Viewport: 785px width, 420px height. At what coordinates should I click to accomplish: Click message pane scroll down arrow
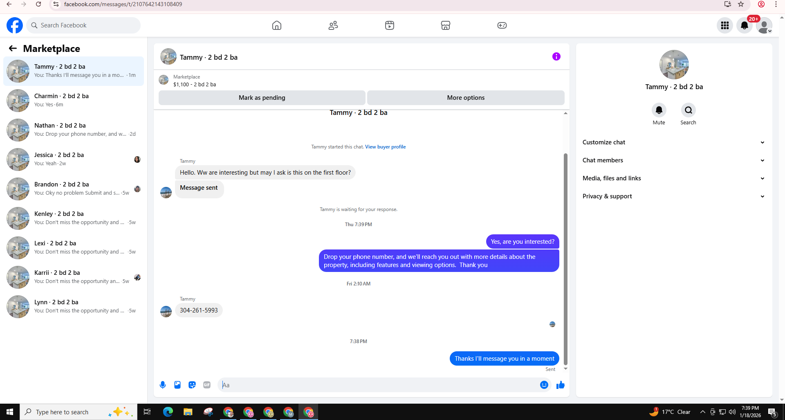(565, 369)
